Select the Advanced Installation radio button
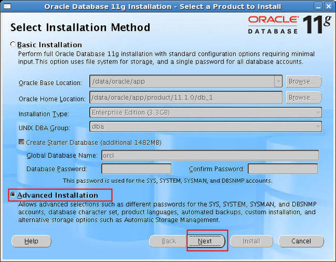 point(13,194)
